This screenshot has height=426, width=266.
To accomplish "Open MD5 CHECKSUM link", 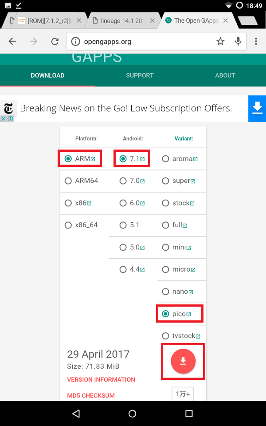I will pyautogui.click(x=91, y=395).
